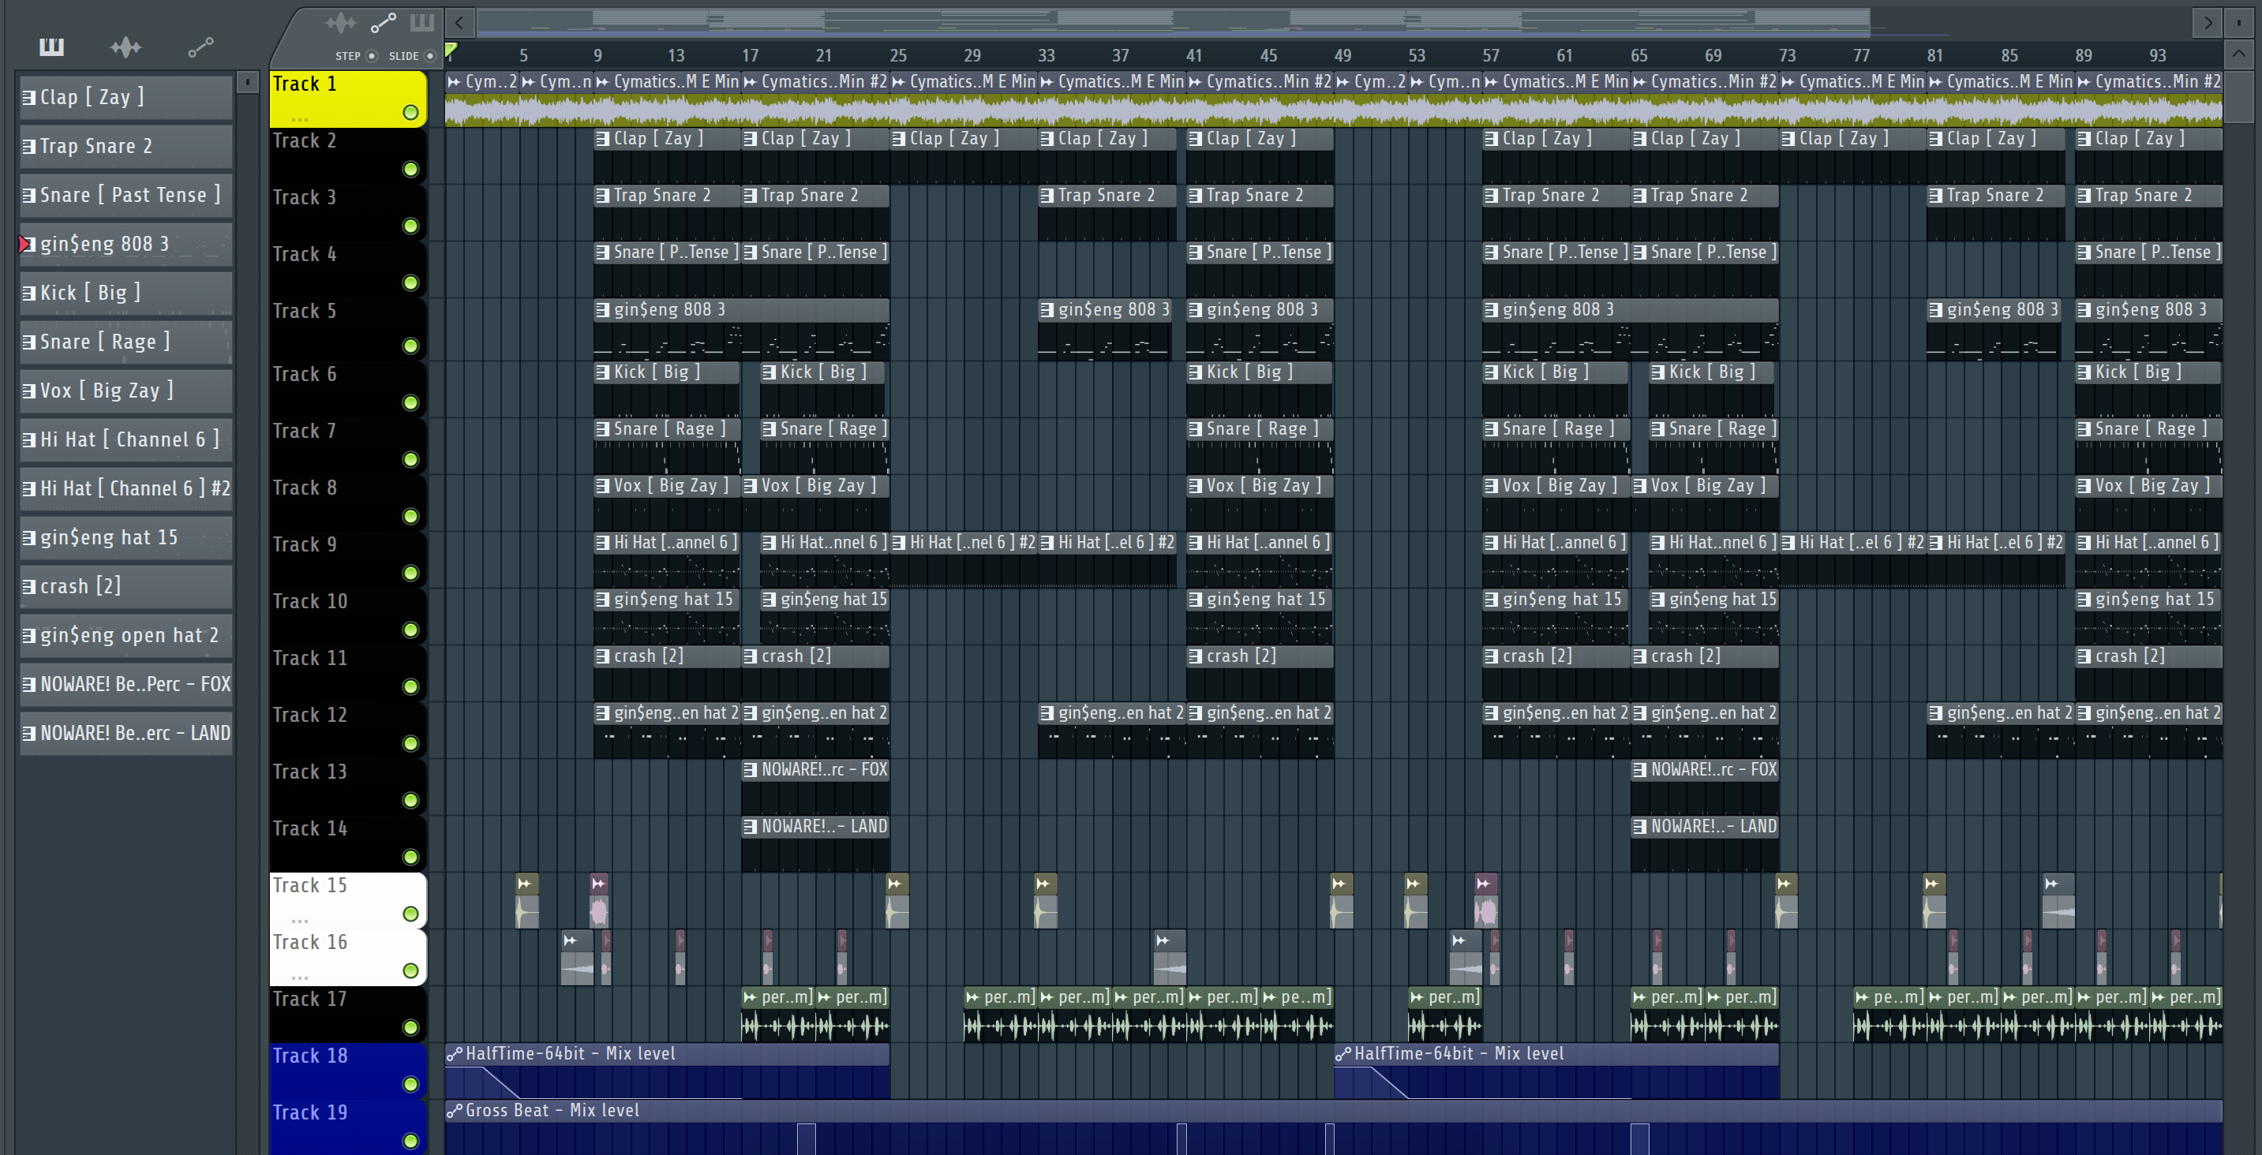Click menu icon of first gin$eng 808 3 clip
The height and width of the screenshot is (1155, 2262).
click(602, 310)
